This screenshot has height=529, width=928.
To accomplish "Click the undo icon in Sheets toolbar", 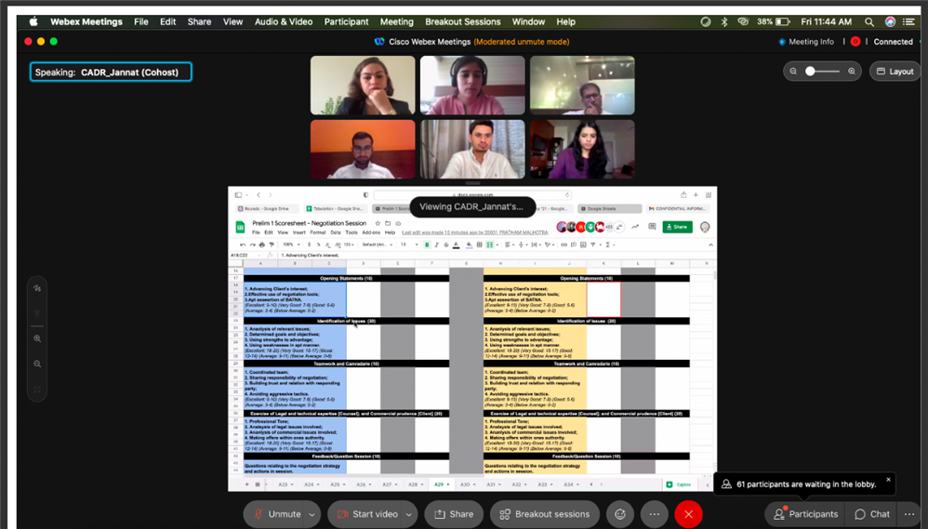I will tap(243, 245).
